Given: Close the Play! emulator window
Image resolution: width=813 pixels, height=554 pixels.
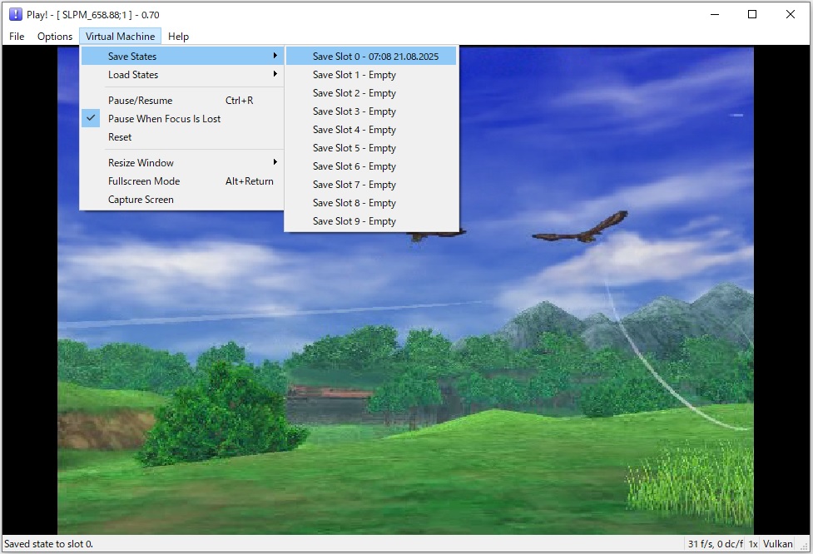Looking at the screenshot, I should [791, 14].
